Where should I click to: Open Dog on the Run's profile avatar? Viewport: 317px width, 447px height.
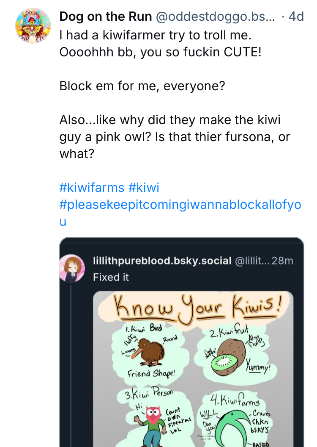pos(32,26)
